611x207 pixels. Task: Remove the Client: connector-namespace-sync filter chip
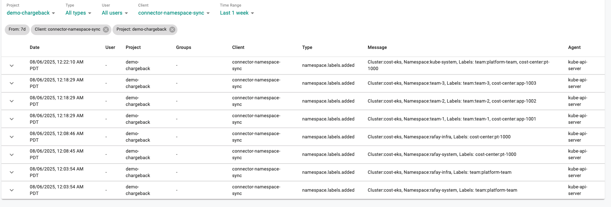[106, 30]
